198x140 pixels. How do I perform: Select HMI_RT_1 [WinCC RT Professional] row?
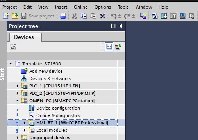point(62,123)
